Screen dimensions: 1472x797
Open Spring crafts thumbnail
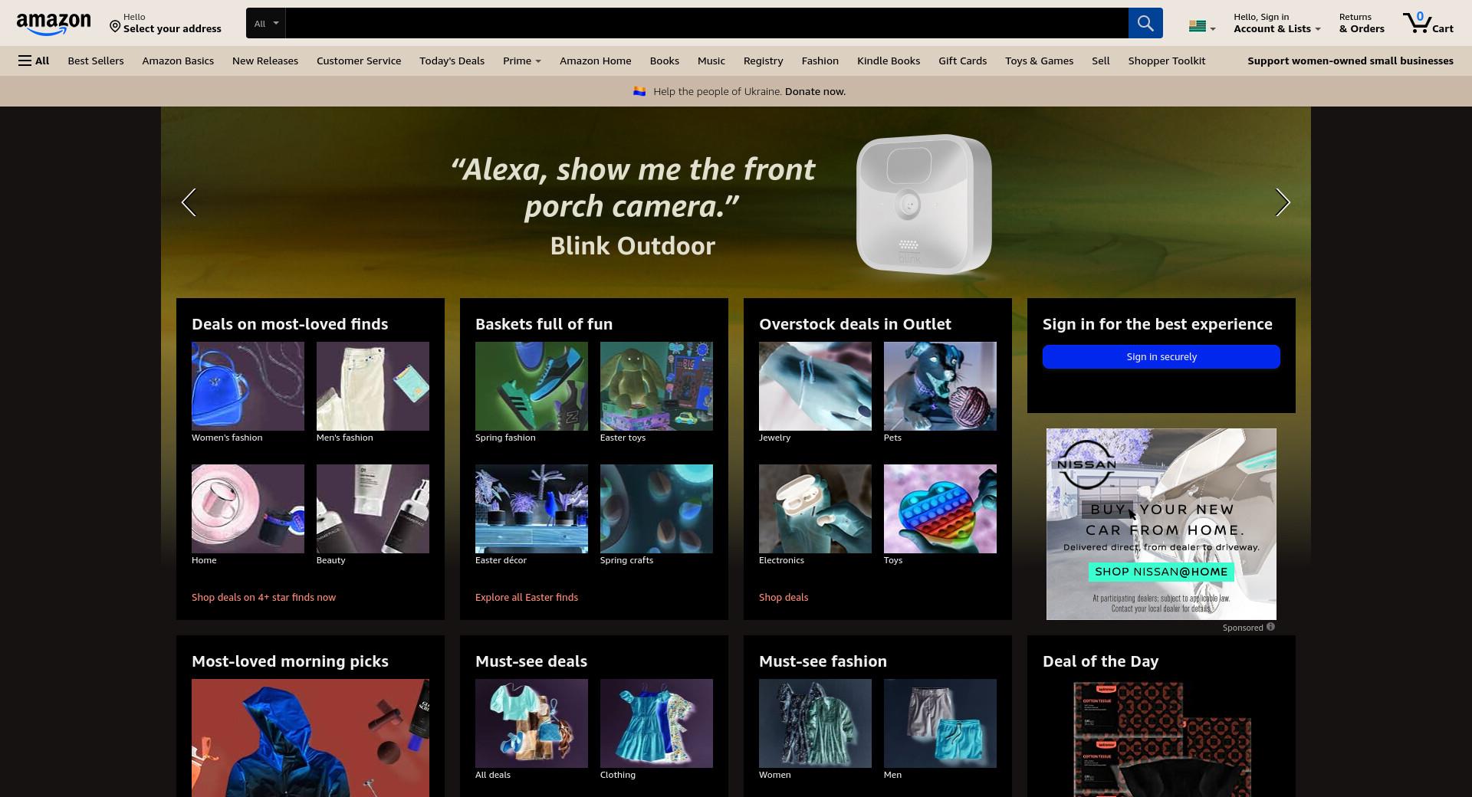pos(656,509)
